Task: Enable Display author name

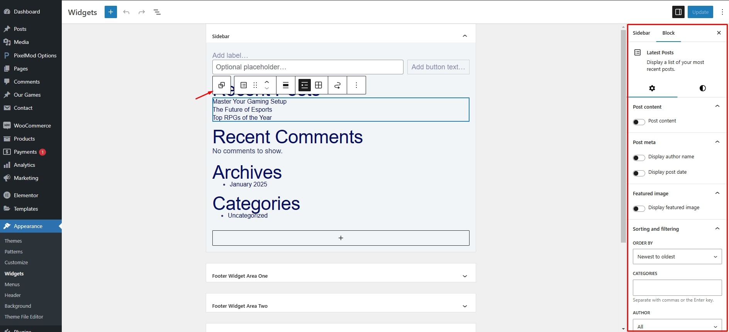Action: [x=639, y=158]
